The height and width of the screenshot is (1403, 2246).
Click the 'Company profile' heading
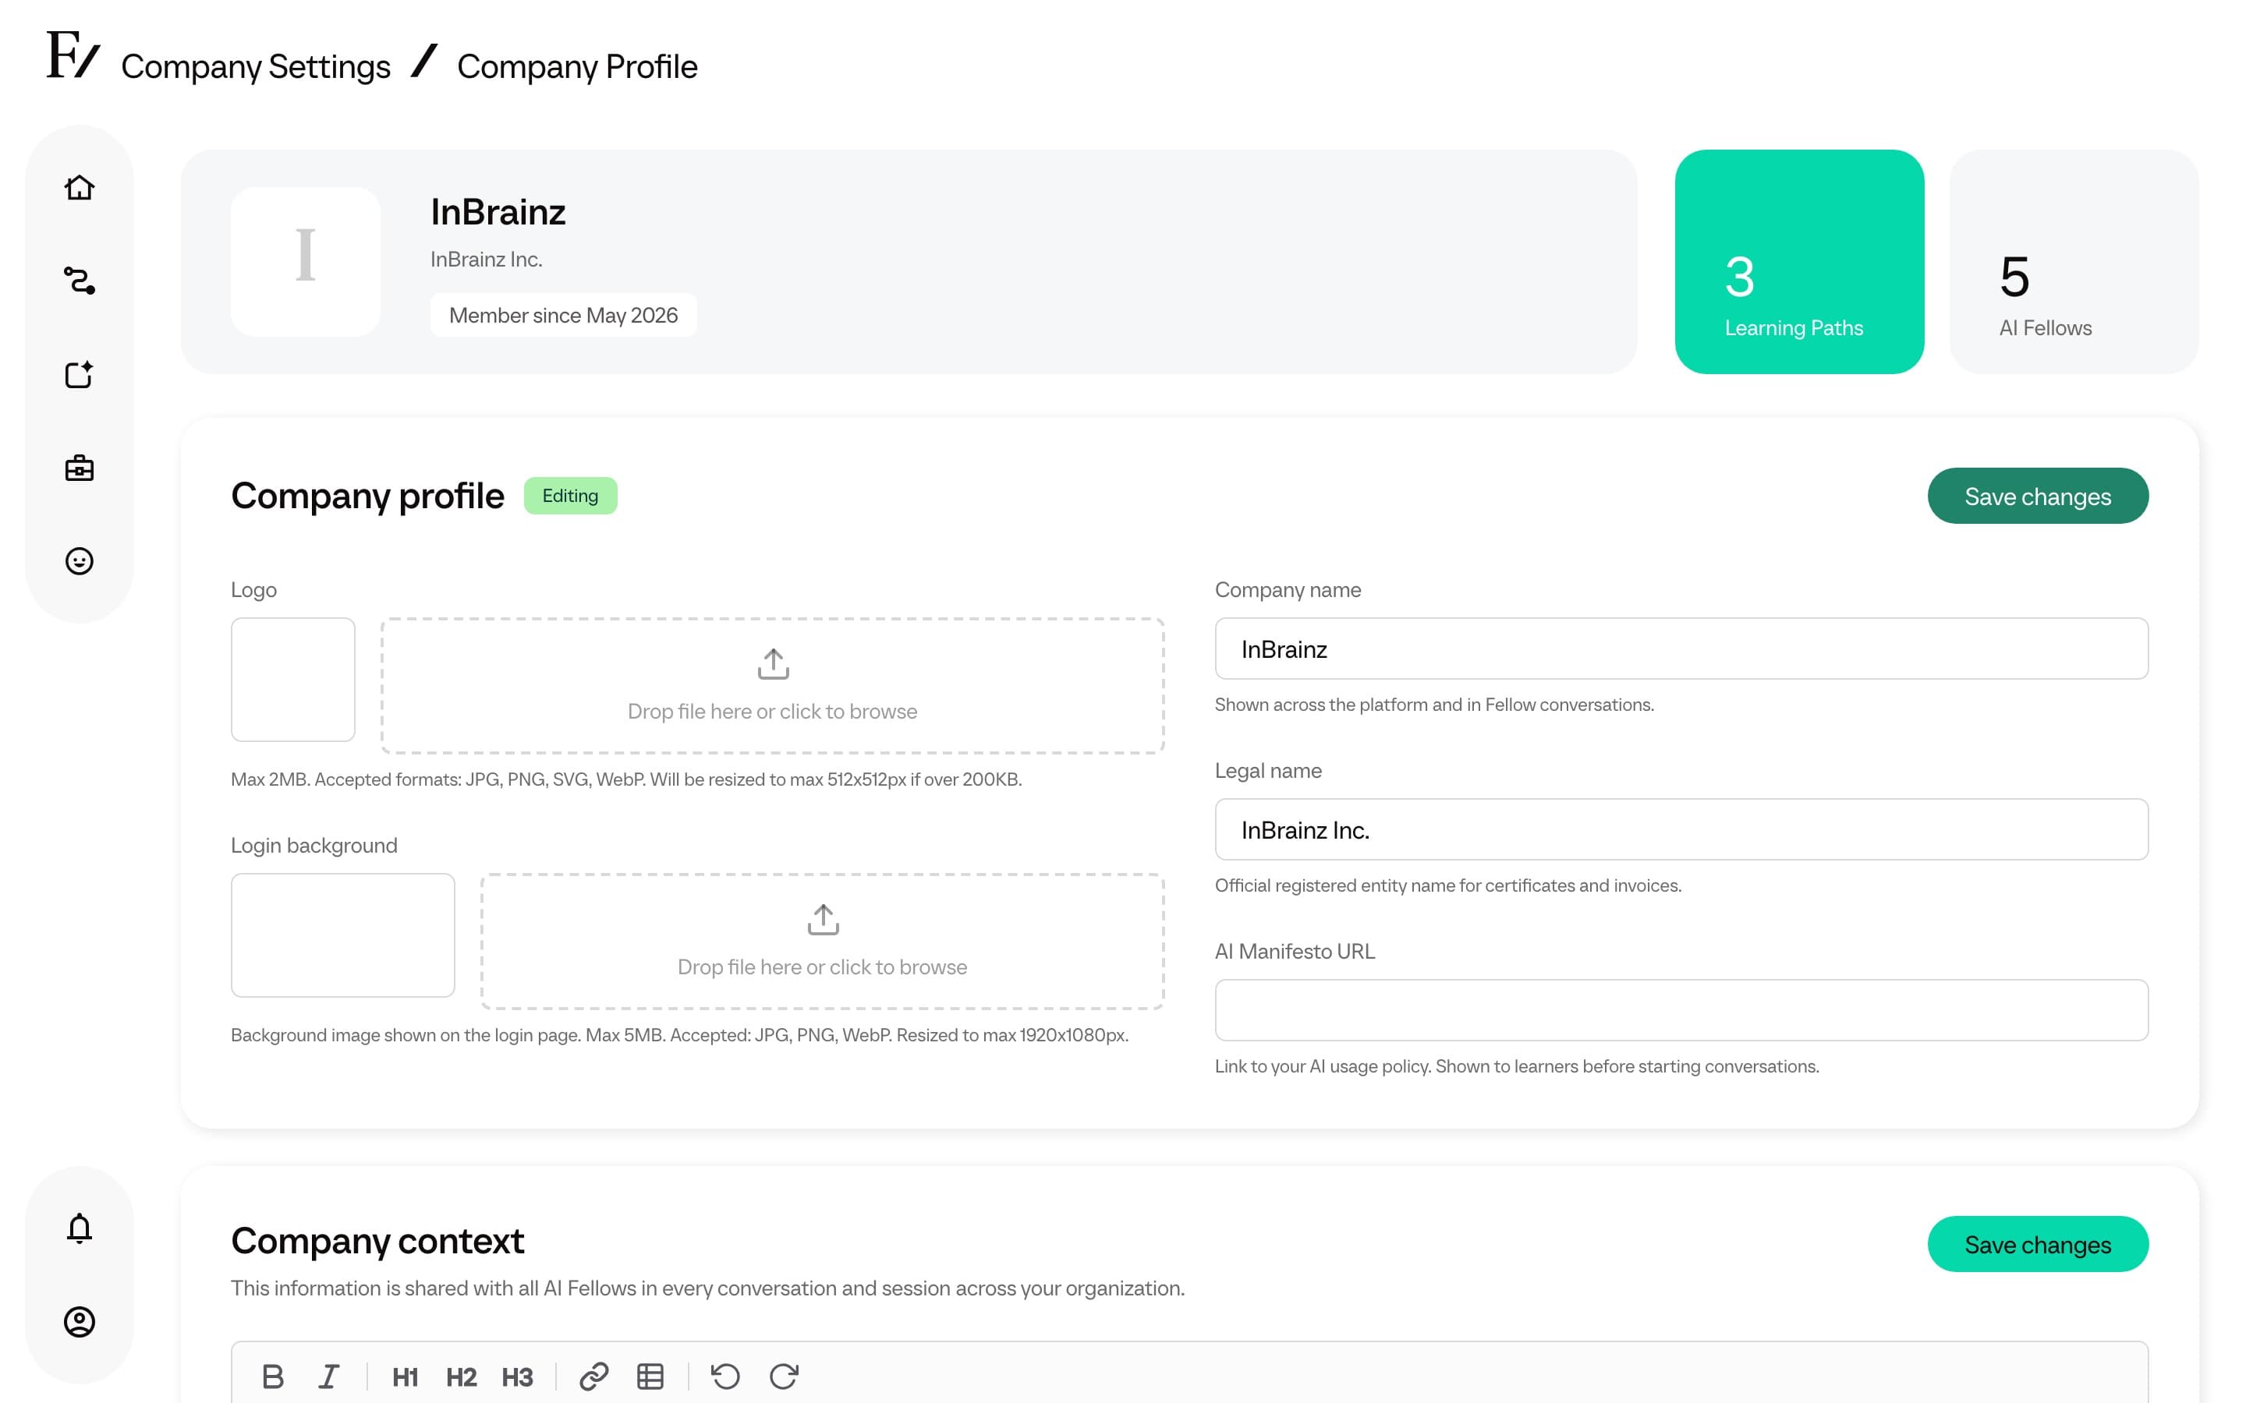(x=367, y=496)
